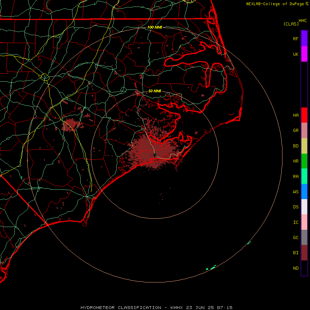Click the RA light green legend swatch
This screenshot has height=310, width=310.
pyautogui.click(x=304, y=176)
